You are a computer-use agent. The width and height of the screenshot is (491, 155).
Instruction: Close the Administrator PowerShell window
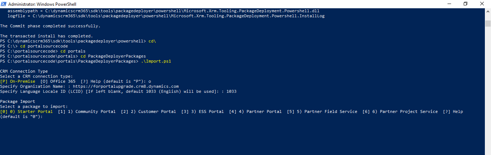pyautogui.click(x=482, y=4)
